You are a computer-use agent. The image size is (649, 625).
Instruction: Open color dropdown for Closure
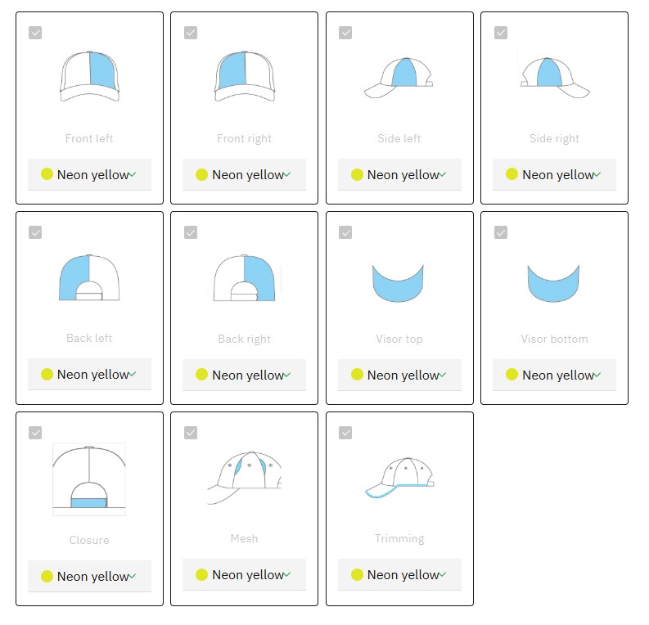coord(89,576)
